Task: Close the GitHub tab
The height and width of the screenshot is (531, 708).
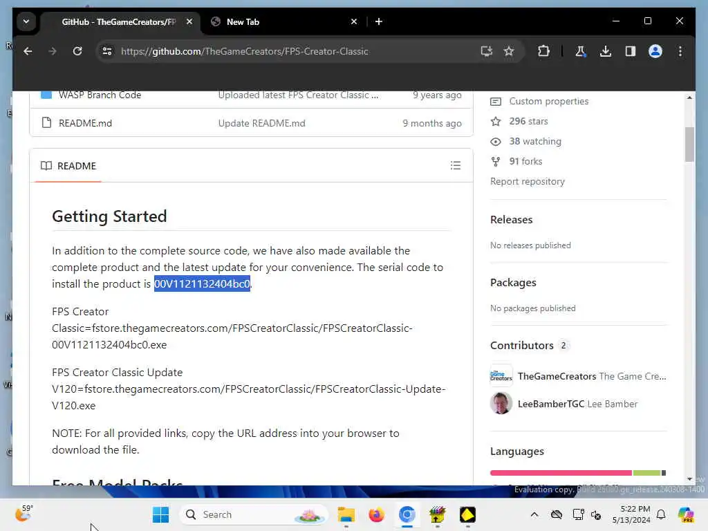Action: (x=189, y=21)
